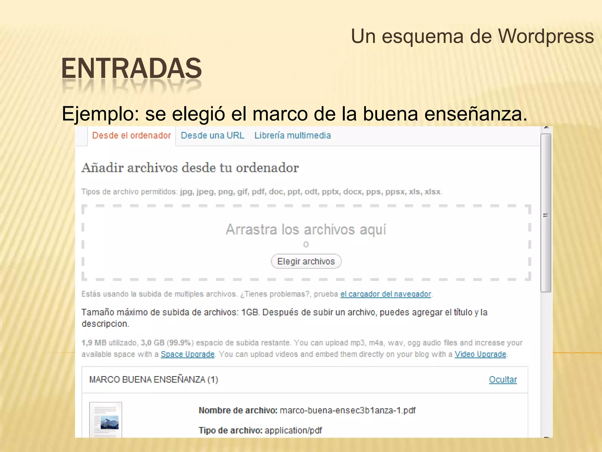Open the 'Librería multimedia' tab
The width and height of the screenshot is (602, 452).
click(x=292, y=136)
